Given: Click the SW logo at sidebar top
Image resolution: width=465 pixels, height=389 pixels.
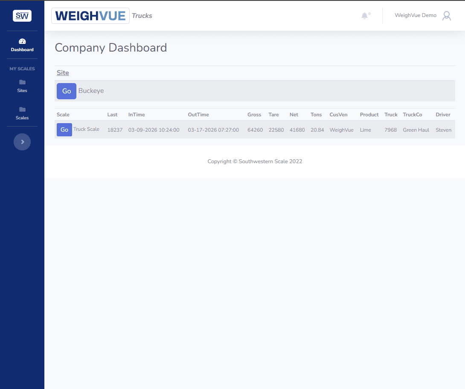Looking at the screenshot, I should pos(22,15).
